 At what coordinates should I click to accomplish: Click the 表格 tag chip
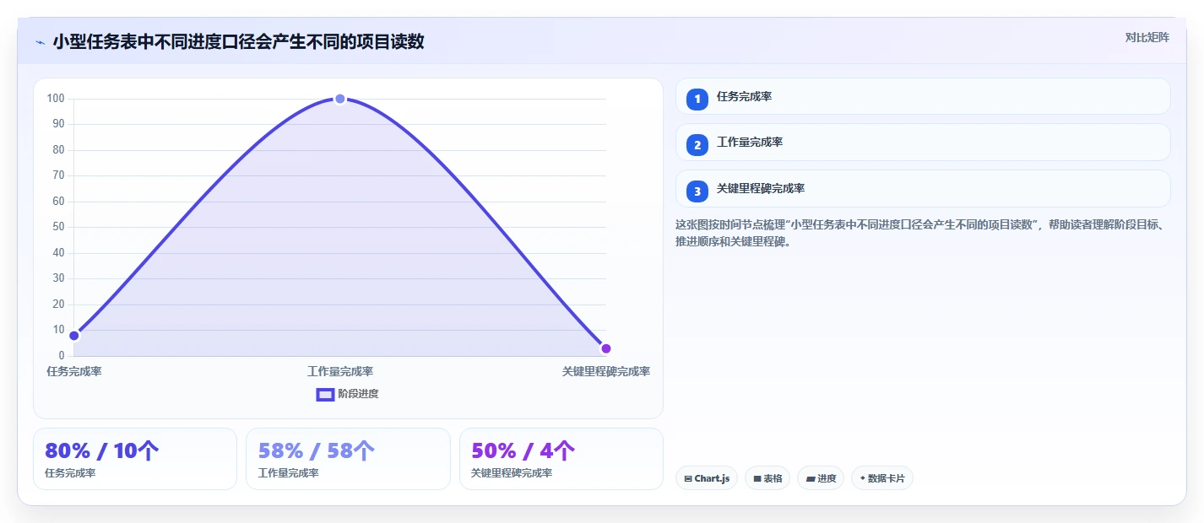coord(767,478)
